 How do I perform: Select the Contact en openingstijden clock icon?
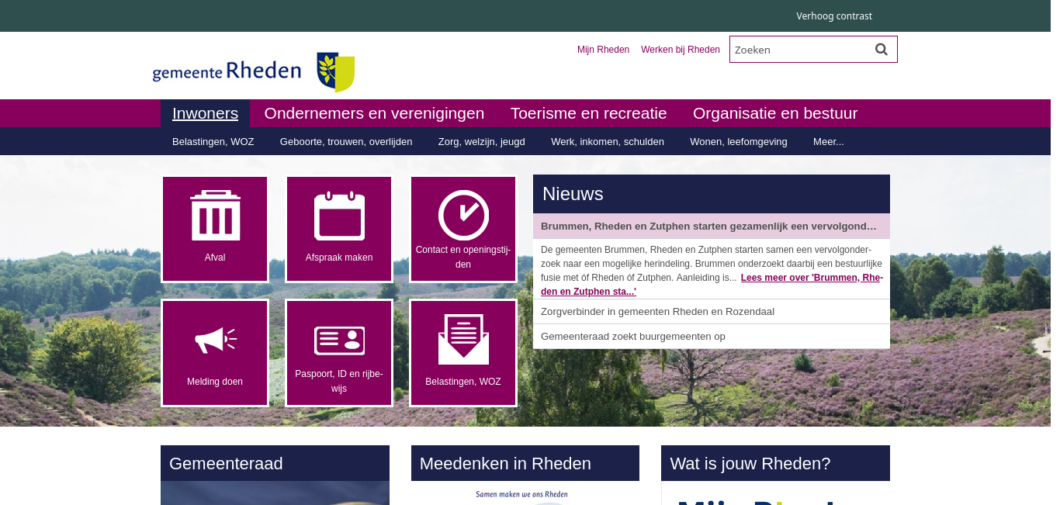pyautogui.click(x=463, y=215)
